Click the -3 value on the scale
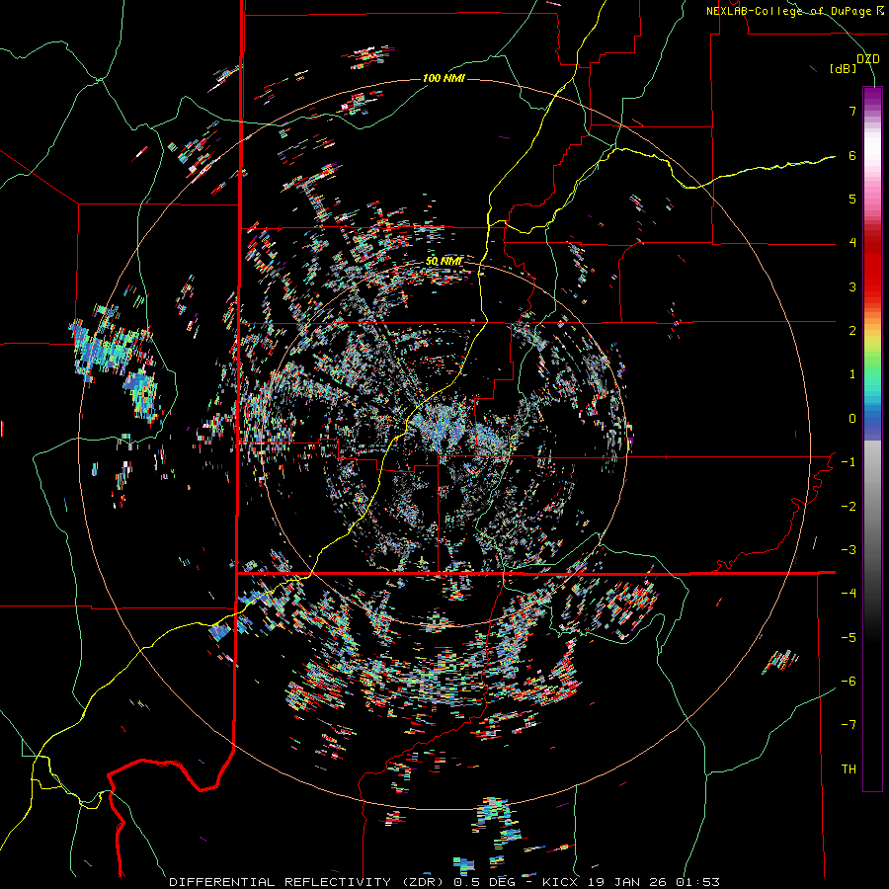Viewport: 889px width, 889px height. (x=849, y=550)
